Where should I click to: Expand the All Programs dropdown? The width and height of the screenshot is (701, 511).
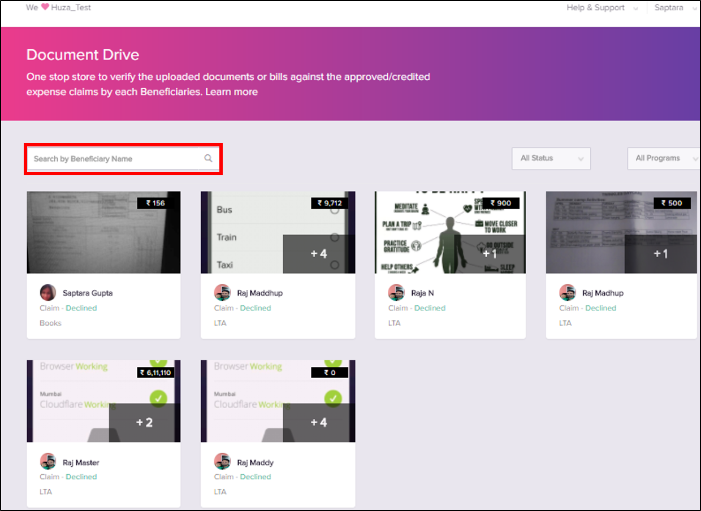[x=664, y=158]
